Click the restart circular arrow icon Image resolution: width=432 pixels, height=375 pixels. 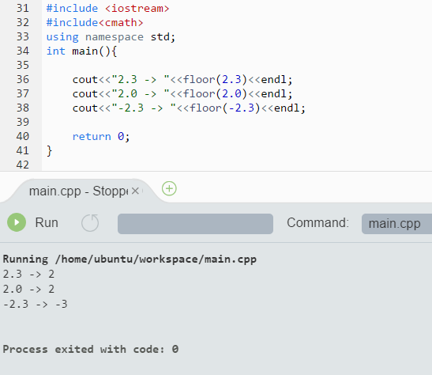[x=90, y=222]
